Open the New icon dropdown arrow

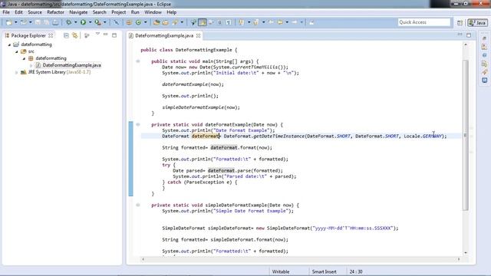pyautogui.click(x=15, y=22)
